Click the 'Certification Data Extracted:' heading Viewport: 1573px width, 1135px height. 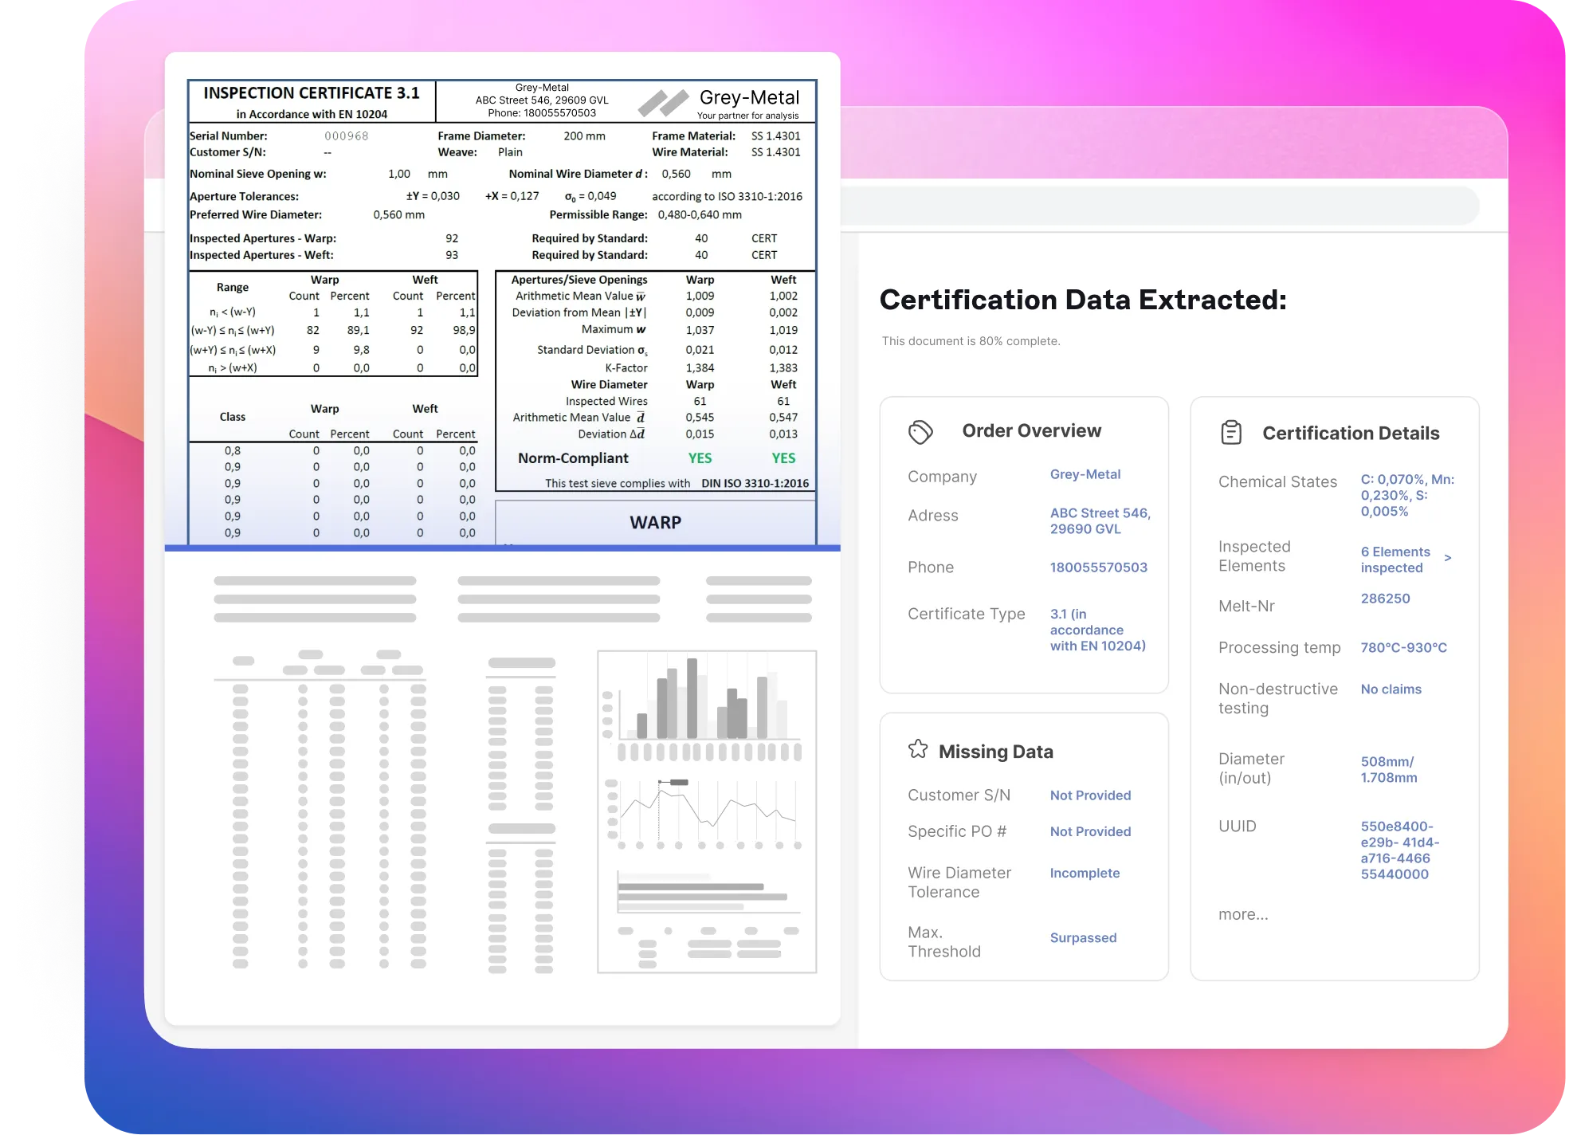[x=1082, y=300]
